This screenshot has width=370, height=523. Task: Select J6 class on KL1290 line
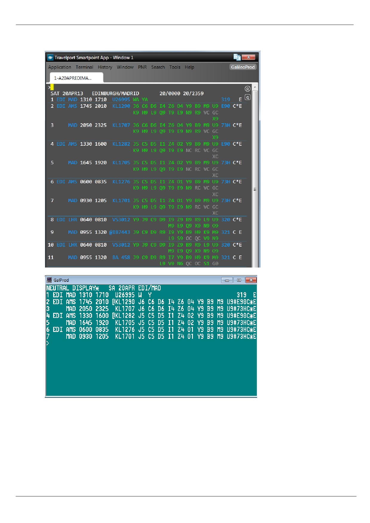point(136,106)
